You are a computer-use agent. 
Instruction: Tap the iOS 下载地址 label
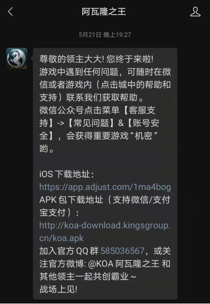point(66,174)
